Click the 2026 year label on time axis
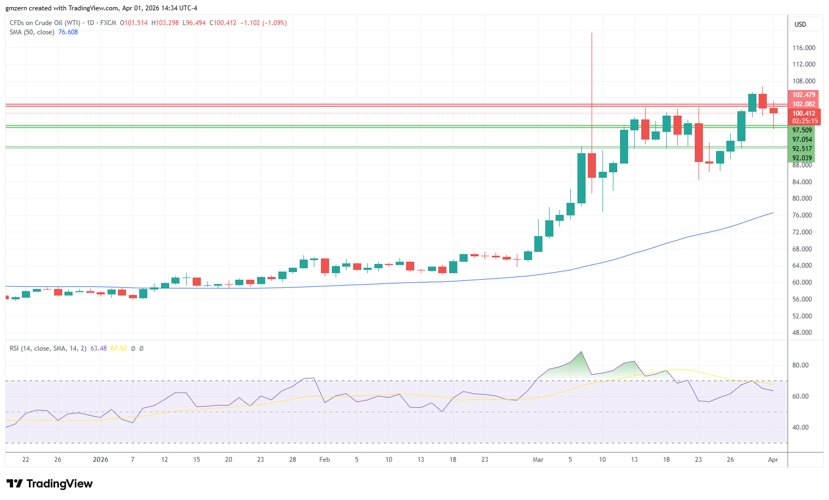 tap(100, 460)
